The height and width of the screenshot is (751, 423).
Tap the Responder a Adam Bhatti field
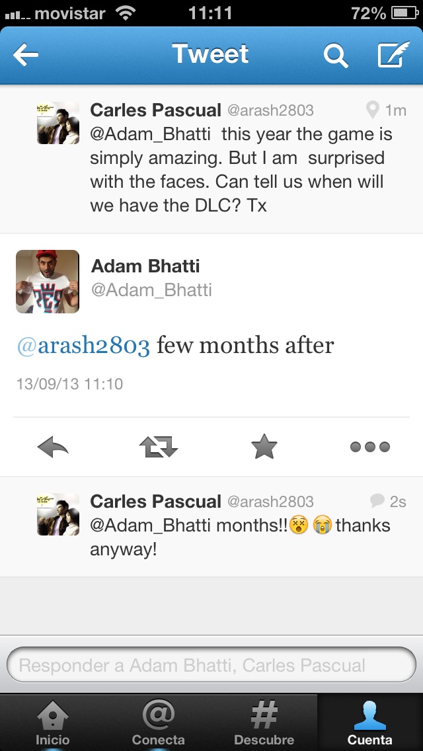click(x=211, y=665)
